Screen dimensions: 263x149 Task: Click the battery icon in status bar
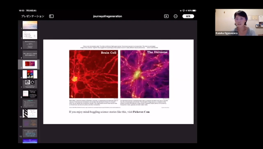[x=194, y=11]
